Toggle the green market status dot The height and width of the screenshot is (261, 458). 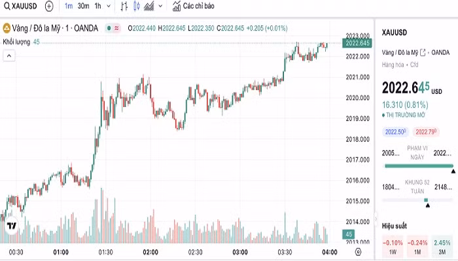click(109, 28)
